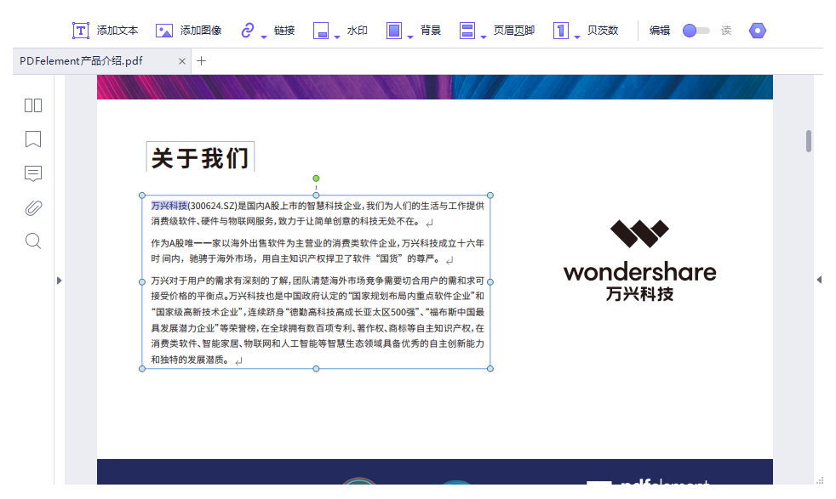836x499 pixels.
Task: Open the comments panel
Action: [32, 173]
